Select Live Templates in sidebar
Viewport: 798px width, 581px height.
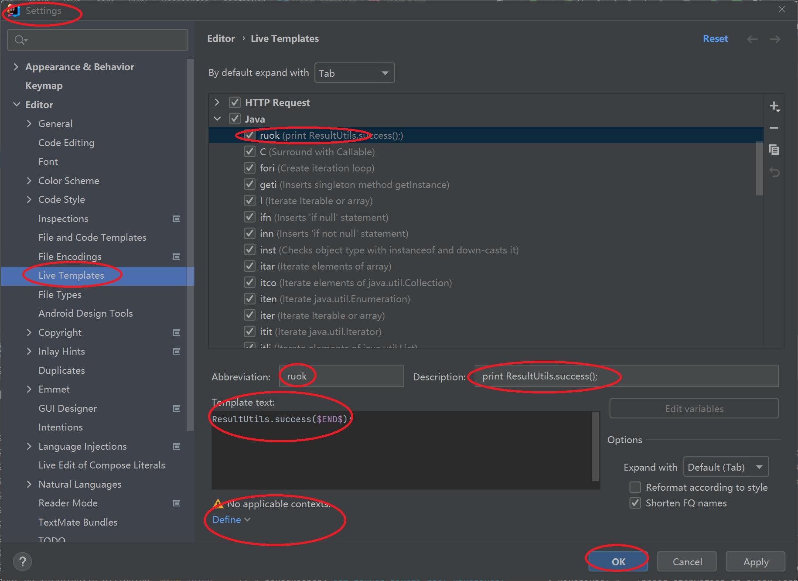(71, 275)
